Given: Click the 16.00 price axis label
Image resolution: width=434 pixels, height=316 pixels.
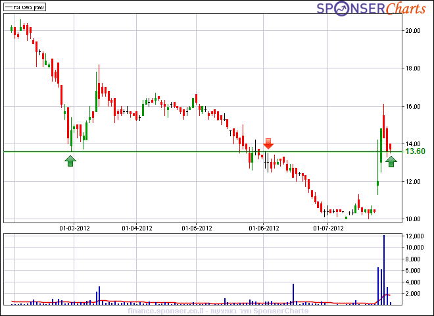Looking at the screenshot, I should click(413, 107).
